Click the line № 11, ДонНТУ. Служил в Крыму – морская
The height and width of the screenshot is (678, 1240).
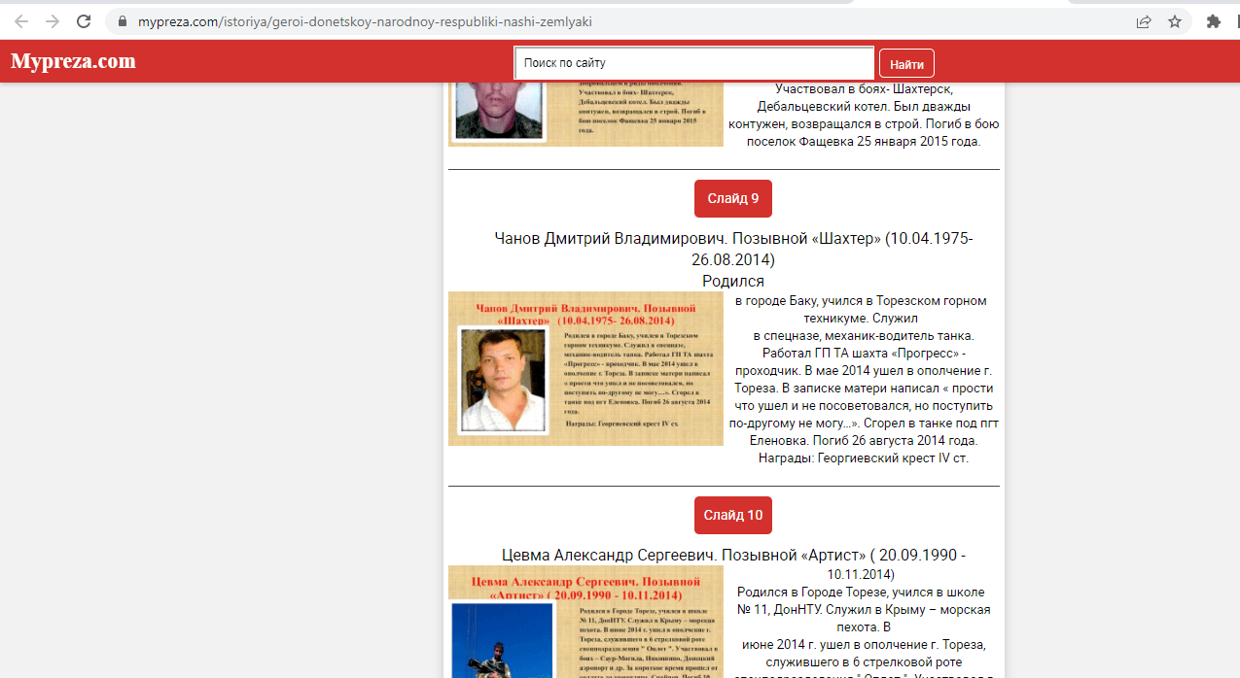(x=864, y=609)
